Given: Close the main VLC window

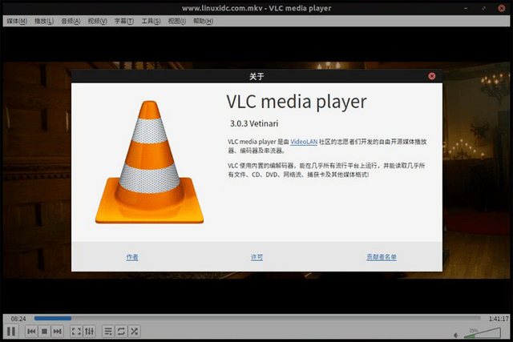Looking at the screenshot, I should pos(502,8).
